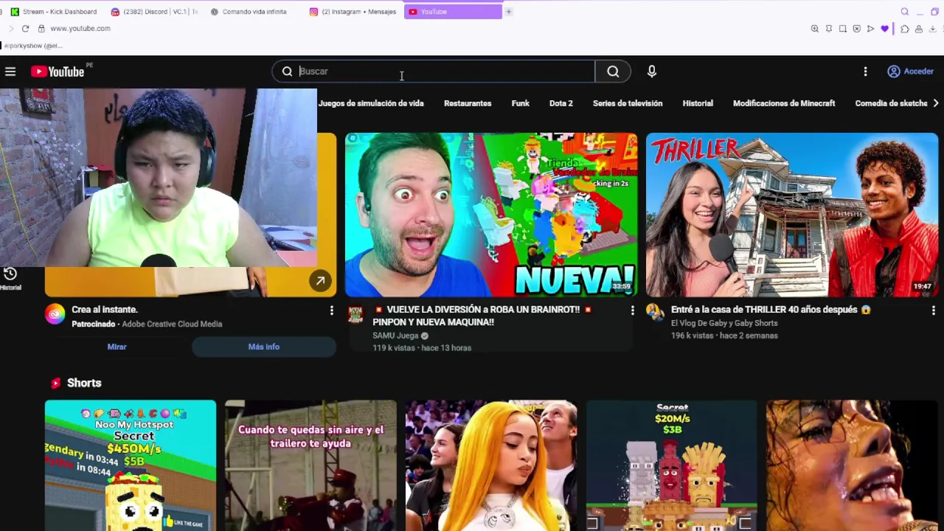Click the Más info ad button
The width and height of the screenshot is (944, 531).
[x=264, y=347]
